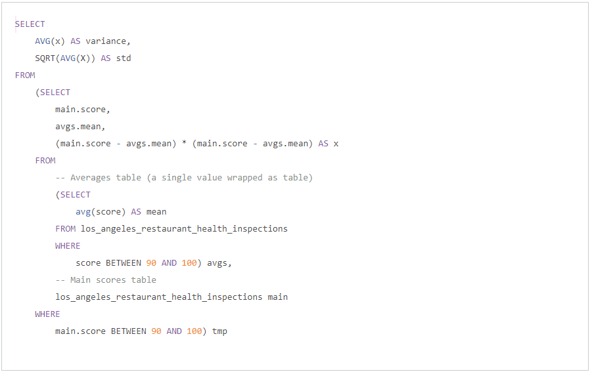Click the 'tmp' alias at the end
This screenshot has width=592, height=374.
pyautogui.click(x=219, y=331)
